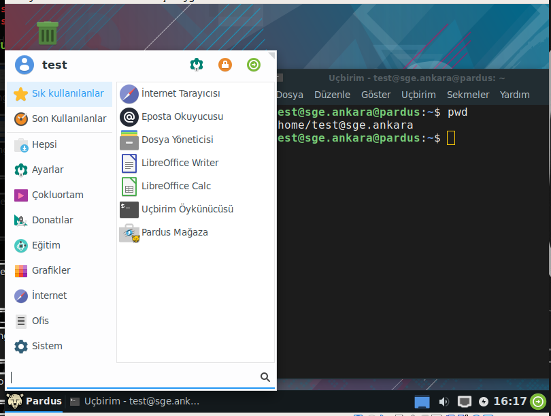Screen dimensions: 551x416
Task: Launch Uçbirim Öykünücüsü
Action: point(195,210)
